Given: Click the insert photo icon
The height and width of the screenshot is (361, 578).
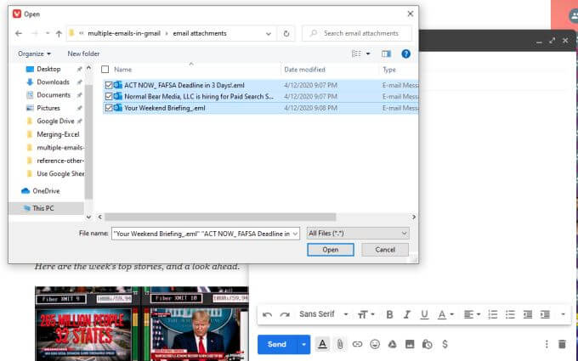Looking at the screenshot, I should pos(409,344).
